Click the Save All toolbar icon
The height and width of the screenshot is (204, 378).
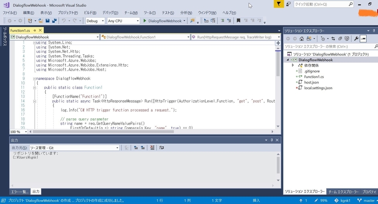point(54,21)
